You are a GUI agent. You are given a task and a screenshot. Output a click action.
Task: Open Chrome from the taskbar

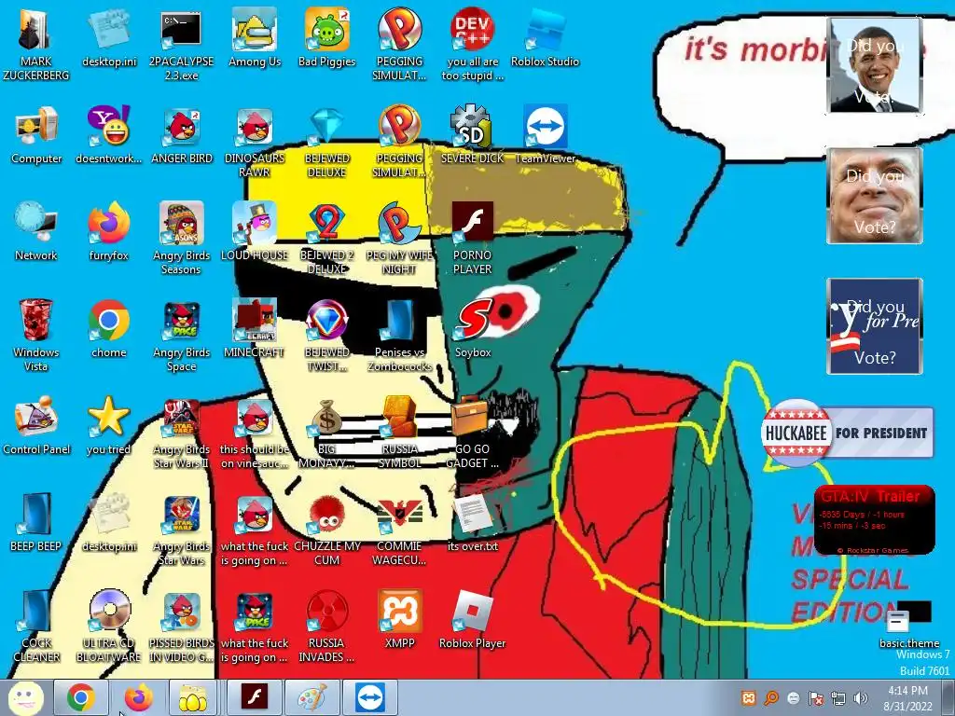[81, 697]
